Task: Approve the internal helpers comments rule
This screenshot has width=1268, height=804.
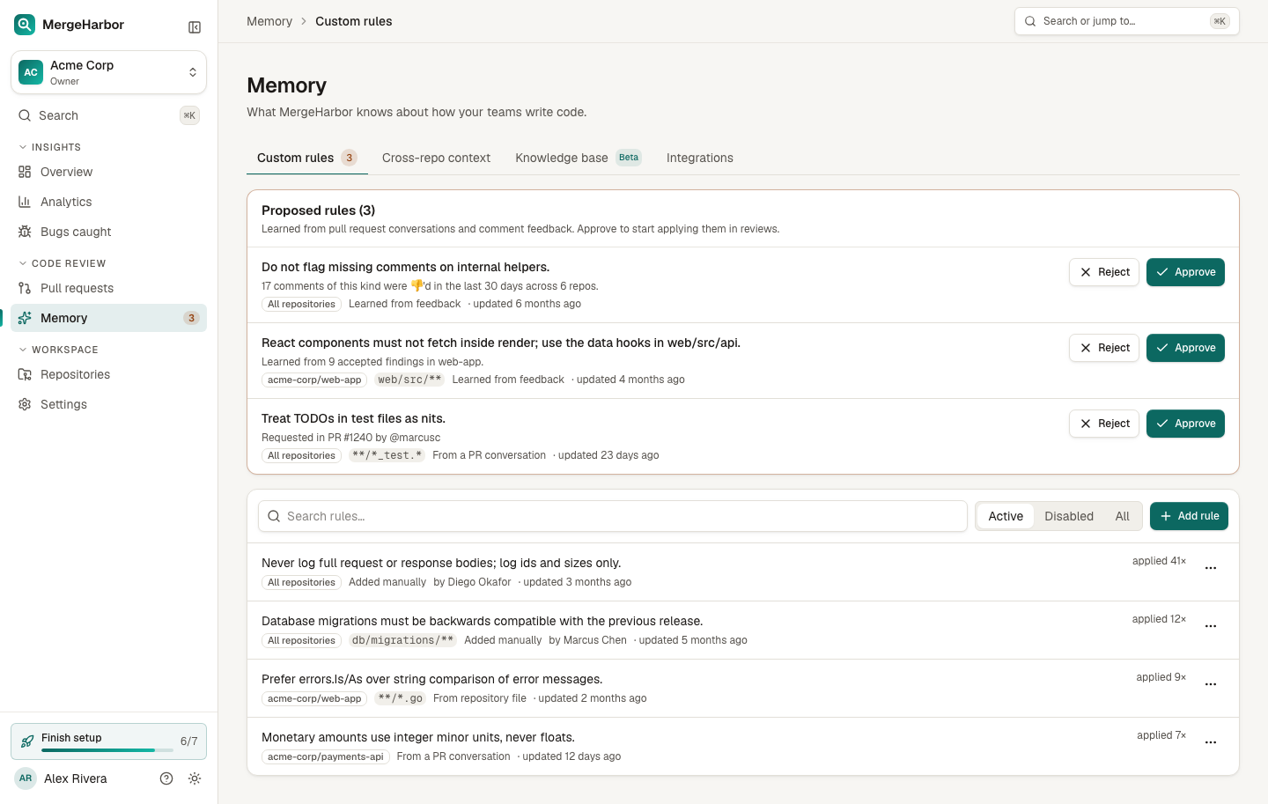Action: pos(1185,272)
